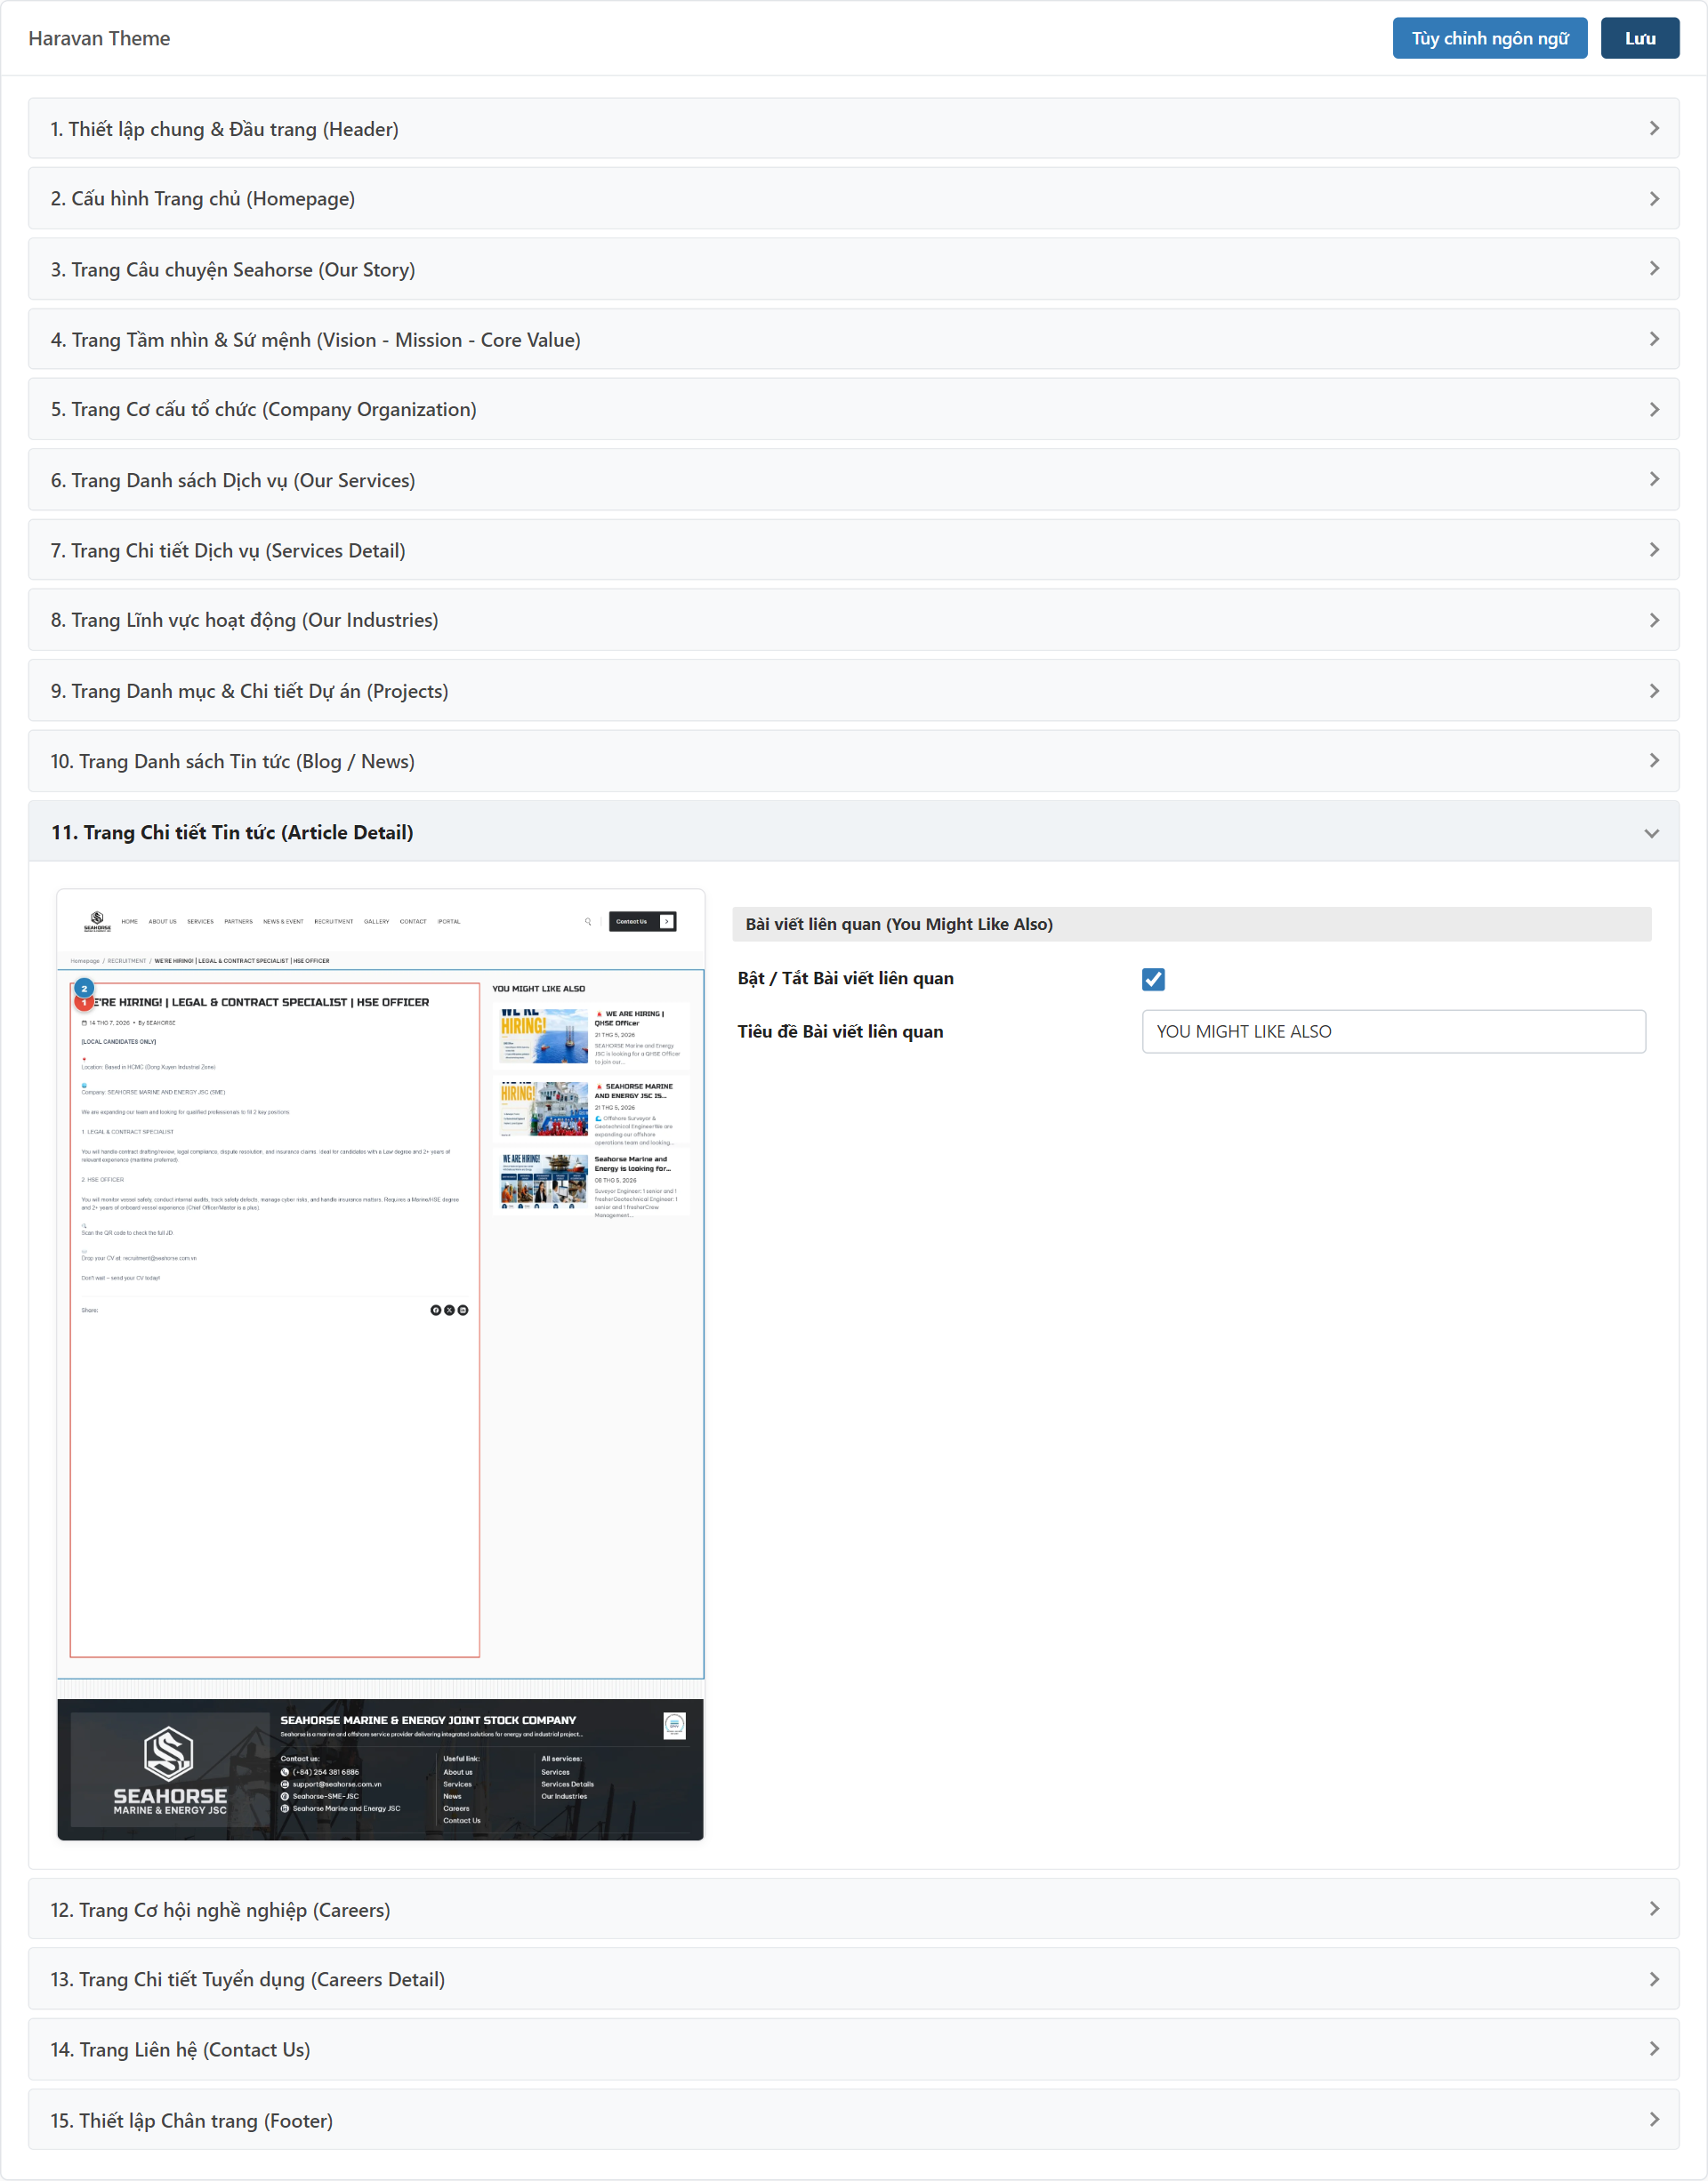Toggle Bật / Tắt Bài viết liên quan checkbox
This screenshot has height=2181, width=1708.
tap(1153, 979)
